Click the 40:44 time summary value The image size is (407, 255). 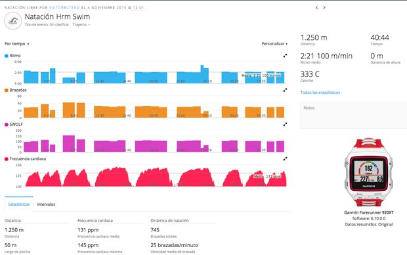(x=379, y=37)
